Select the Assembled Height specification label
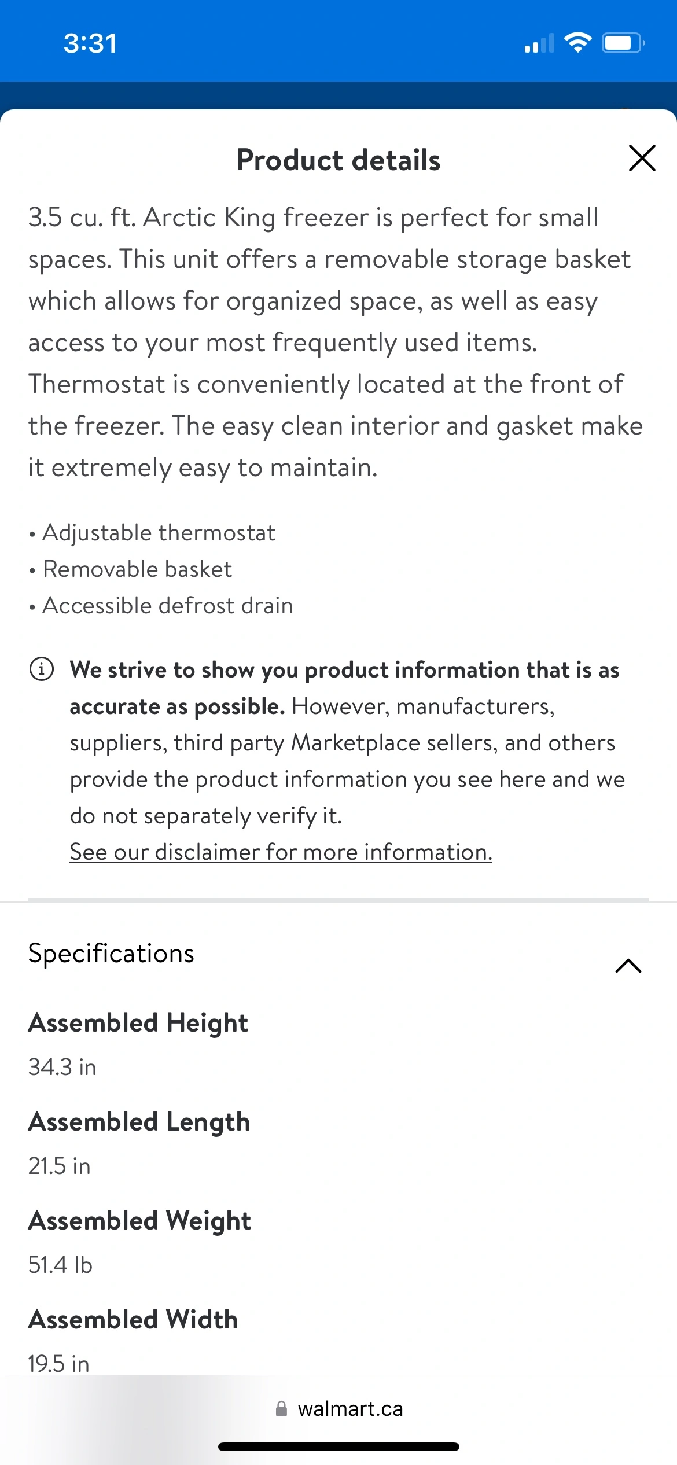This screenshot has width=677, height=1465. click(138, 1023)
